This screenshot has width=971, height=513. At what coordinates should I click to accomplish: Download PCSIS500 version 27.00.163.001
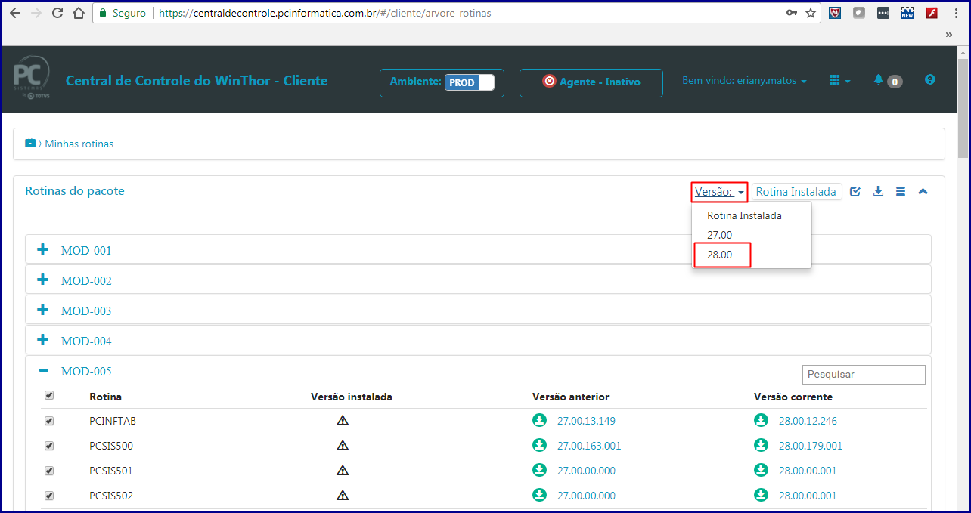click(539, 445)
